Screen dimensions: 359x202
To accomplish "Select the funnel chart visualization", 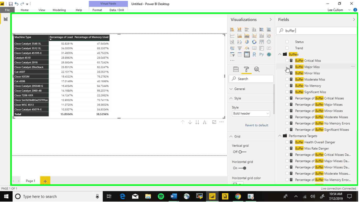I will [x=240, y=48].
